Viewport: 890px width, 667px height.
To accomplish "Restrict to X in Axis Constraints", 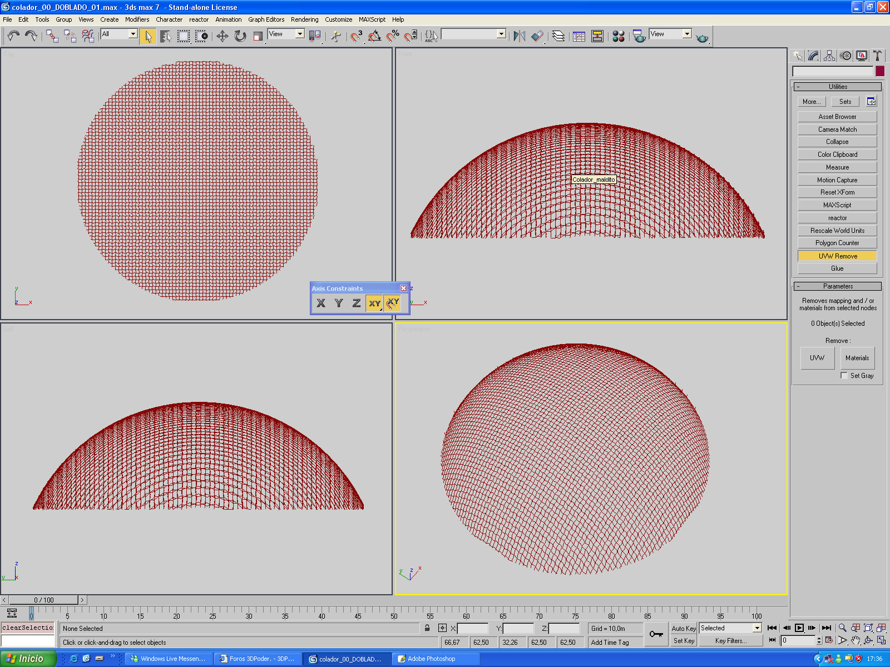I will pyautogui.click(x=321, y=303).
